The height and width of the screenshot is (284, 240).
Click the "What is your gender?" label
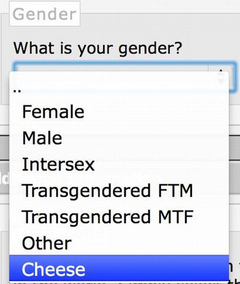(x=97, y=48)
